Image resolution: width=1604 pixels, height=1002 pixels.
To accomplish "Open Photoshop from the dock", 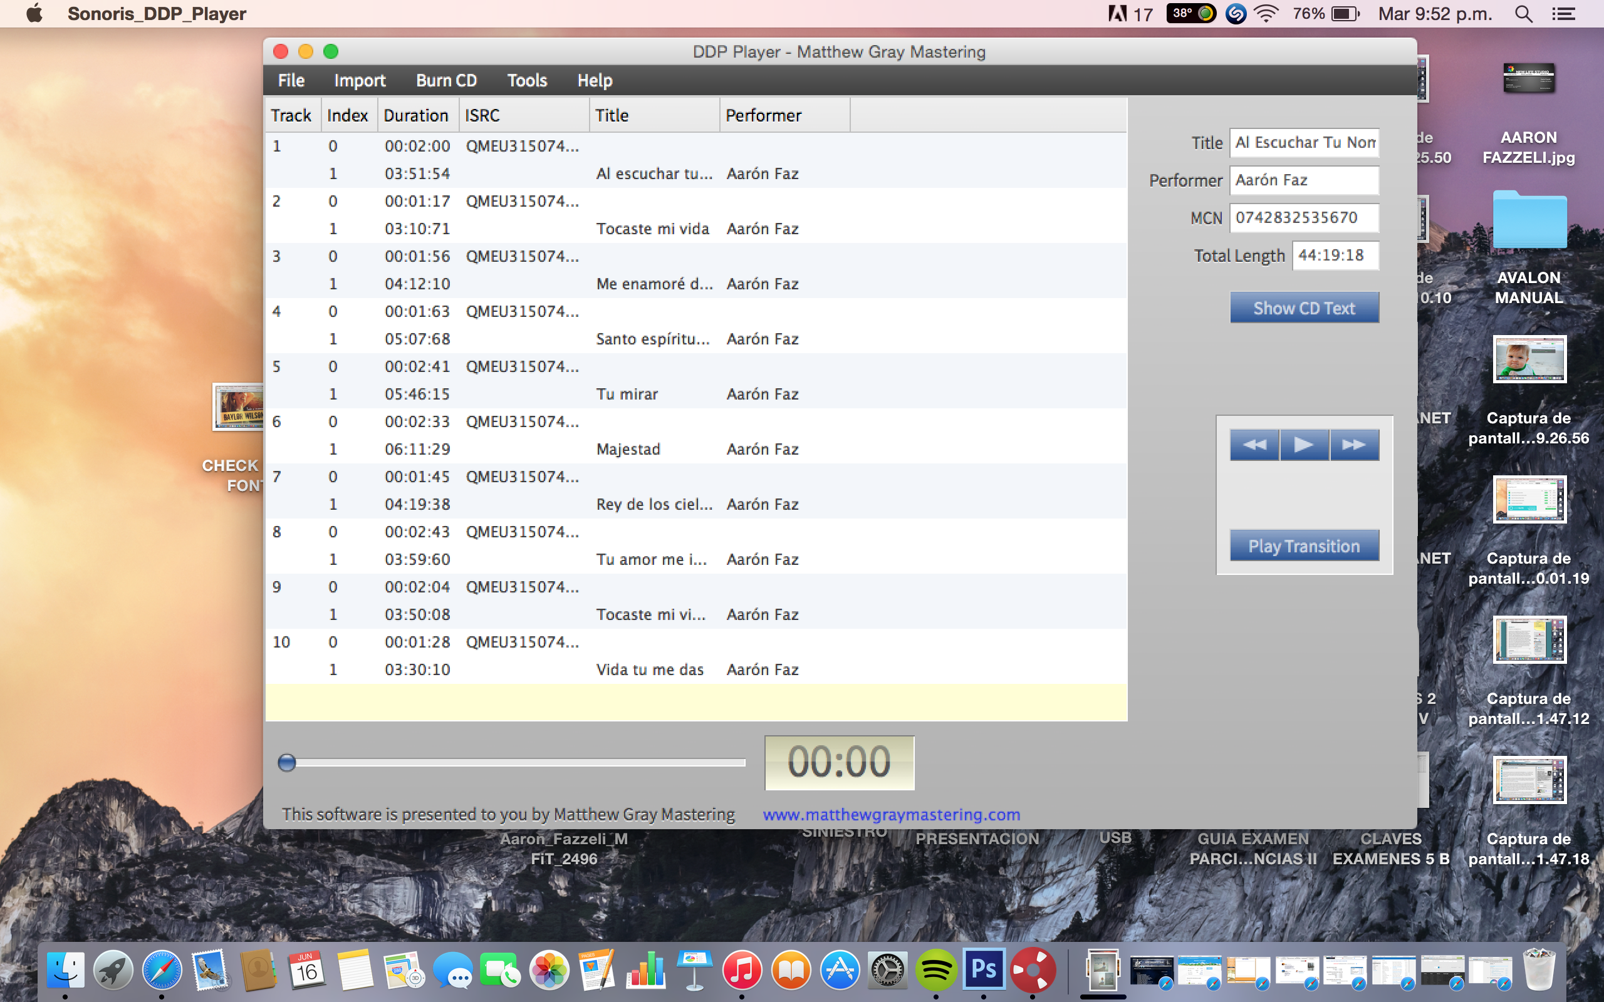I will pyautogui.click(x=984, y=970).
